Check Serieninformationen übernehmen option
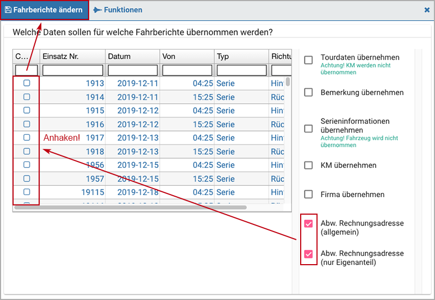This screenshot has width=435, height=300. [308, 129]
